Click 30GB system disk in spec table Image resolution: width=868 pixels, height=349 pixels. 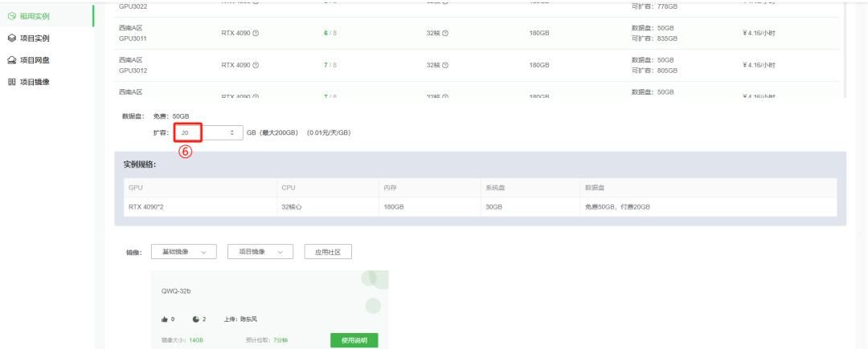coord(493,207)
